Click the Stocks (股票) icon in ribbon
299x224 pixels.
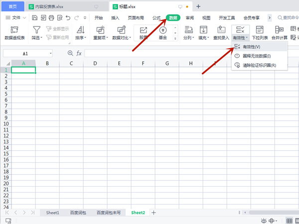tap(144, 31)
